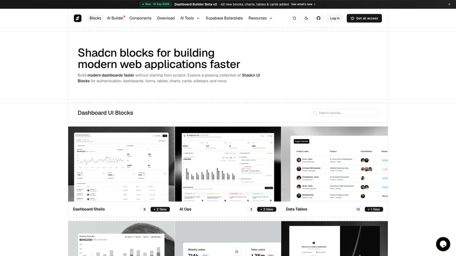Open the Download nav link
Viewport: 456px width, 256px height.
tap(166, 18)
